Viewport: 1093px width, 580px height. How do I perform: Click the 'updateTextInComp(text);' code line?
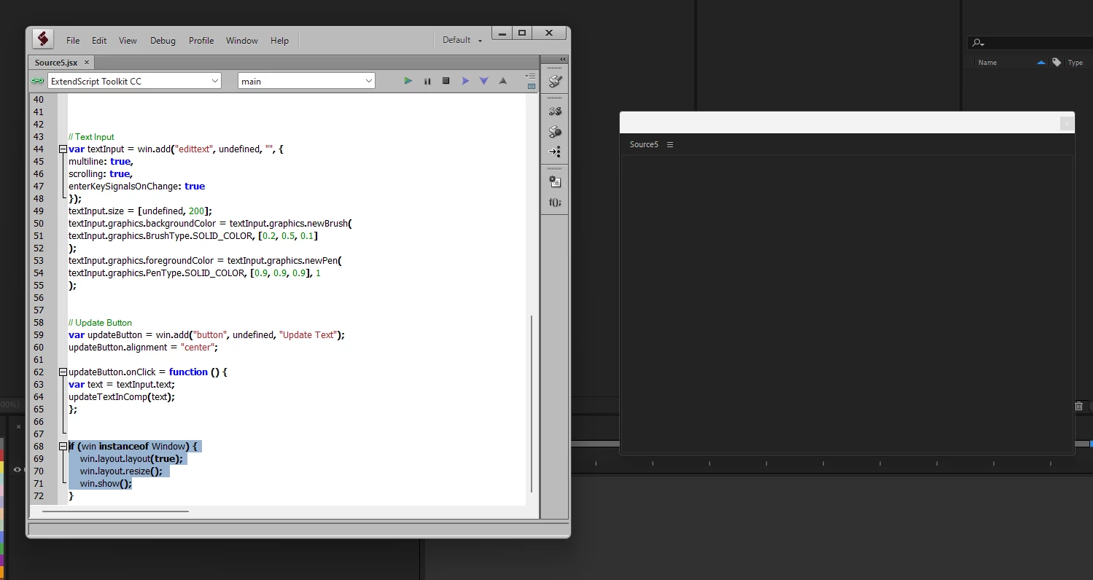[122, 396]
